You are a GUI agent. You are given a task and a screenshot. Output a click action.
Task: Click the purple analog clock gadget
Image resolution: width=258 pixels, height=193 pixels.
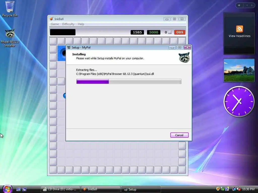pos(239,102)
